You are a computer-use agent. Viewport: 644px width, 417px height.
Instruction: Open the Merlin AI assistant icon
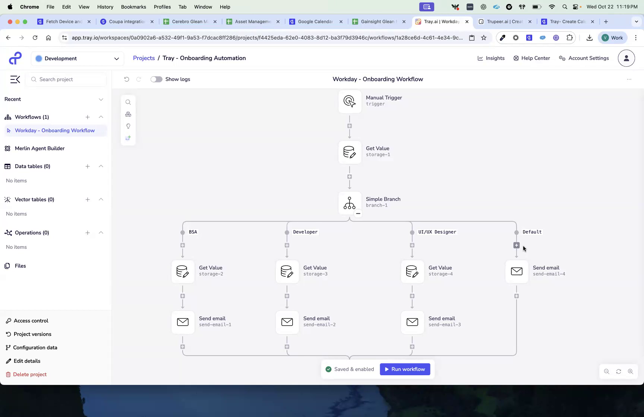[x=128, y=138]
